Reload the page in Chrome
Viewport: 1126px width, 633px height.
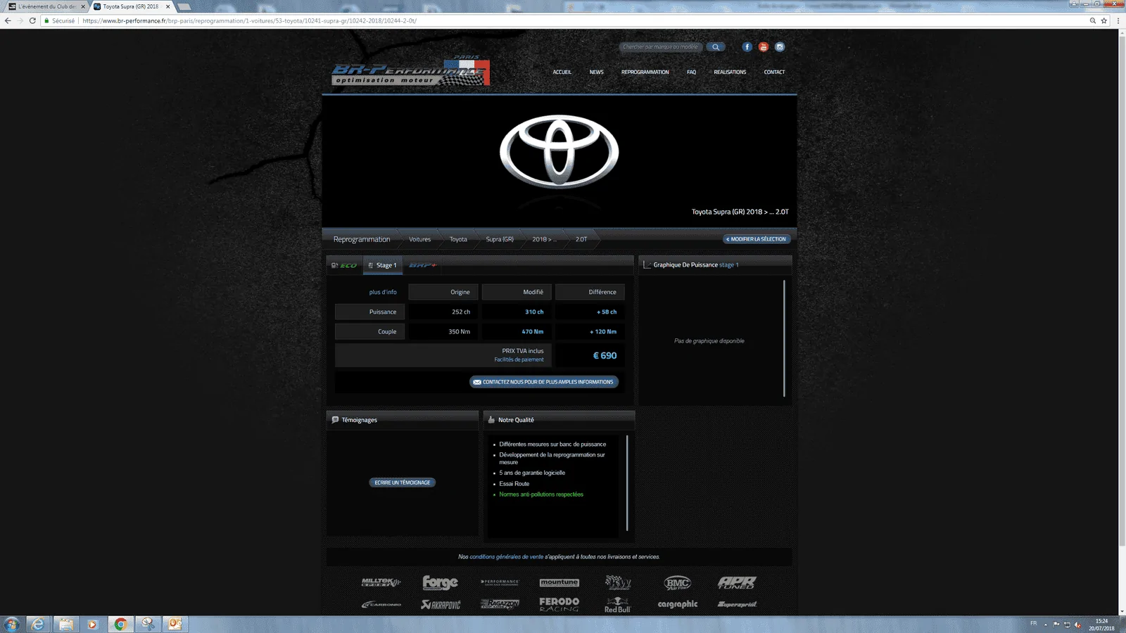[x=32, y=20]
